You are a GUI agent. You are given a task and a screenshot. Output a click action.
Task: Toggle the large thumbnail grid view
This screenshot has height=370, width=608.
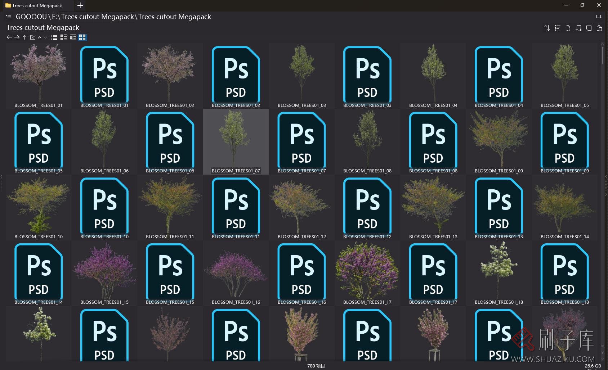[82, 37]
